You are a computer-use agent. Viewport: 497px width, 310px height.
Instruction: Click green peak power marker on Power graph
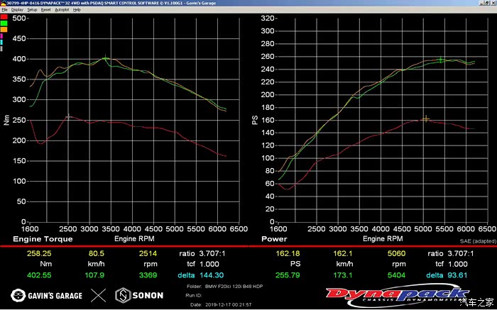point(441,60)
